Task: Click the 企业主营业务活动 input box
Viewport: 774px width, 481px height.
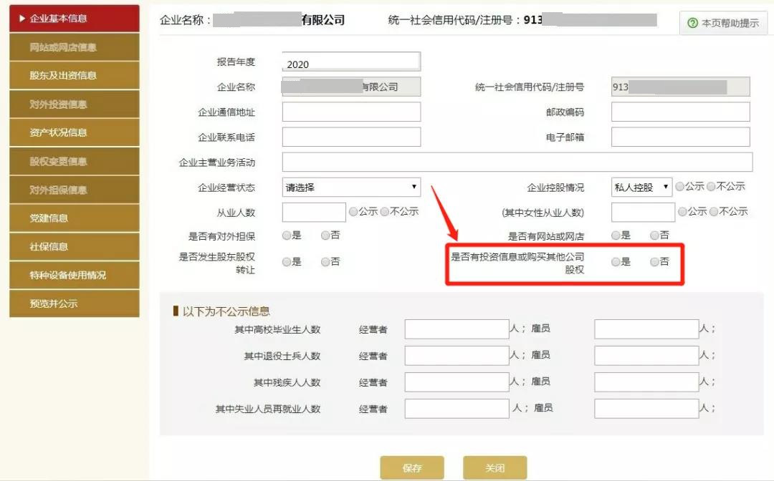Action: (517, 162)
